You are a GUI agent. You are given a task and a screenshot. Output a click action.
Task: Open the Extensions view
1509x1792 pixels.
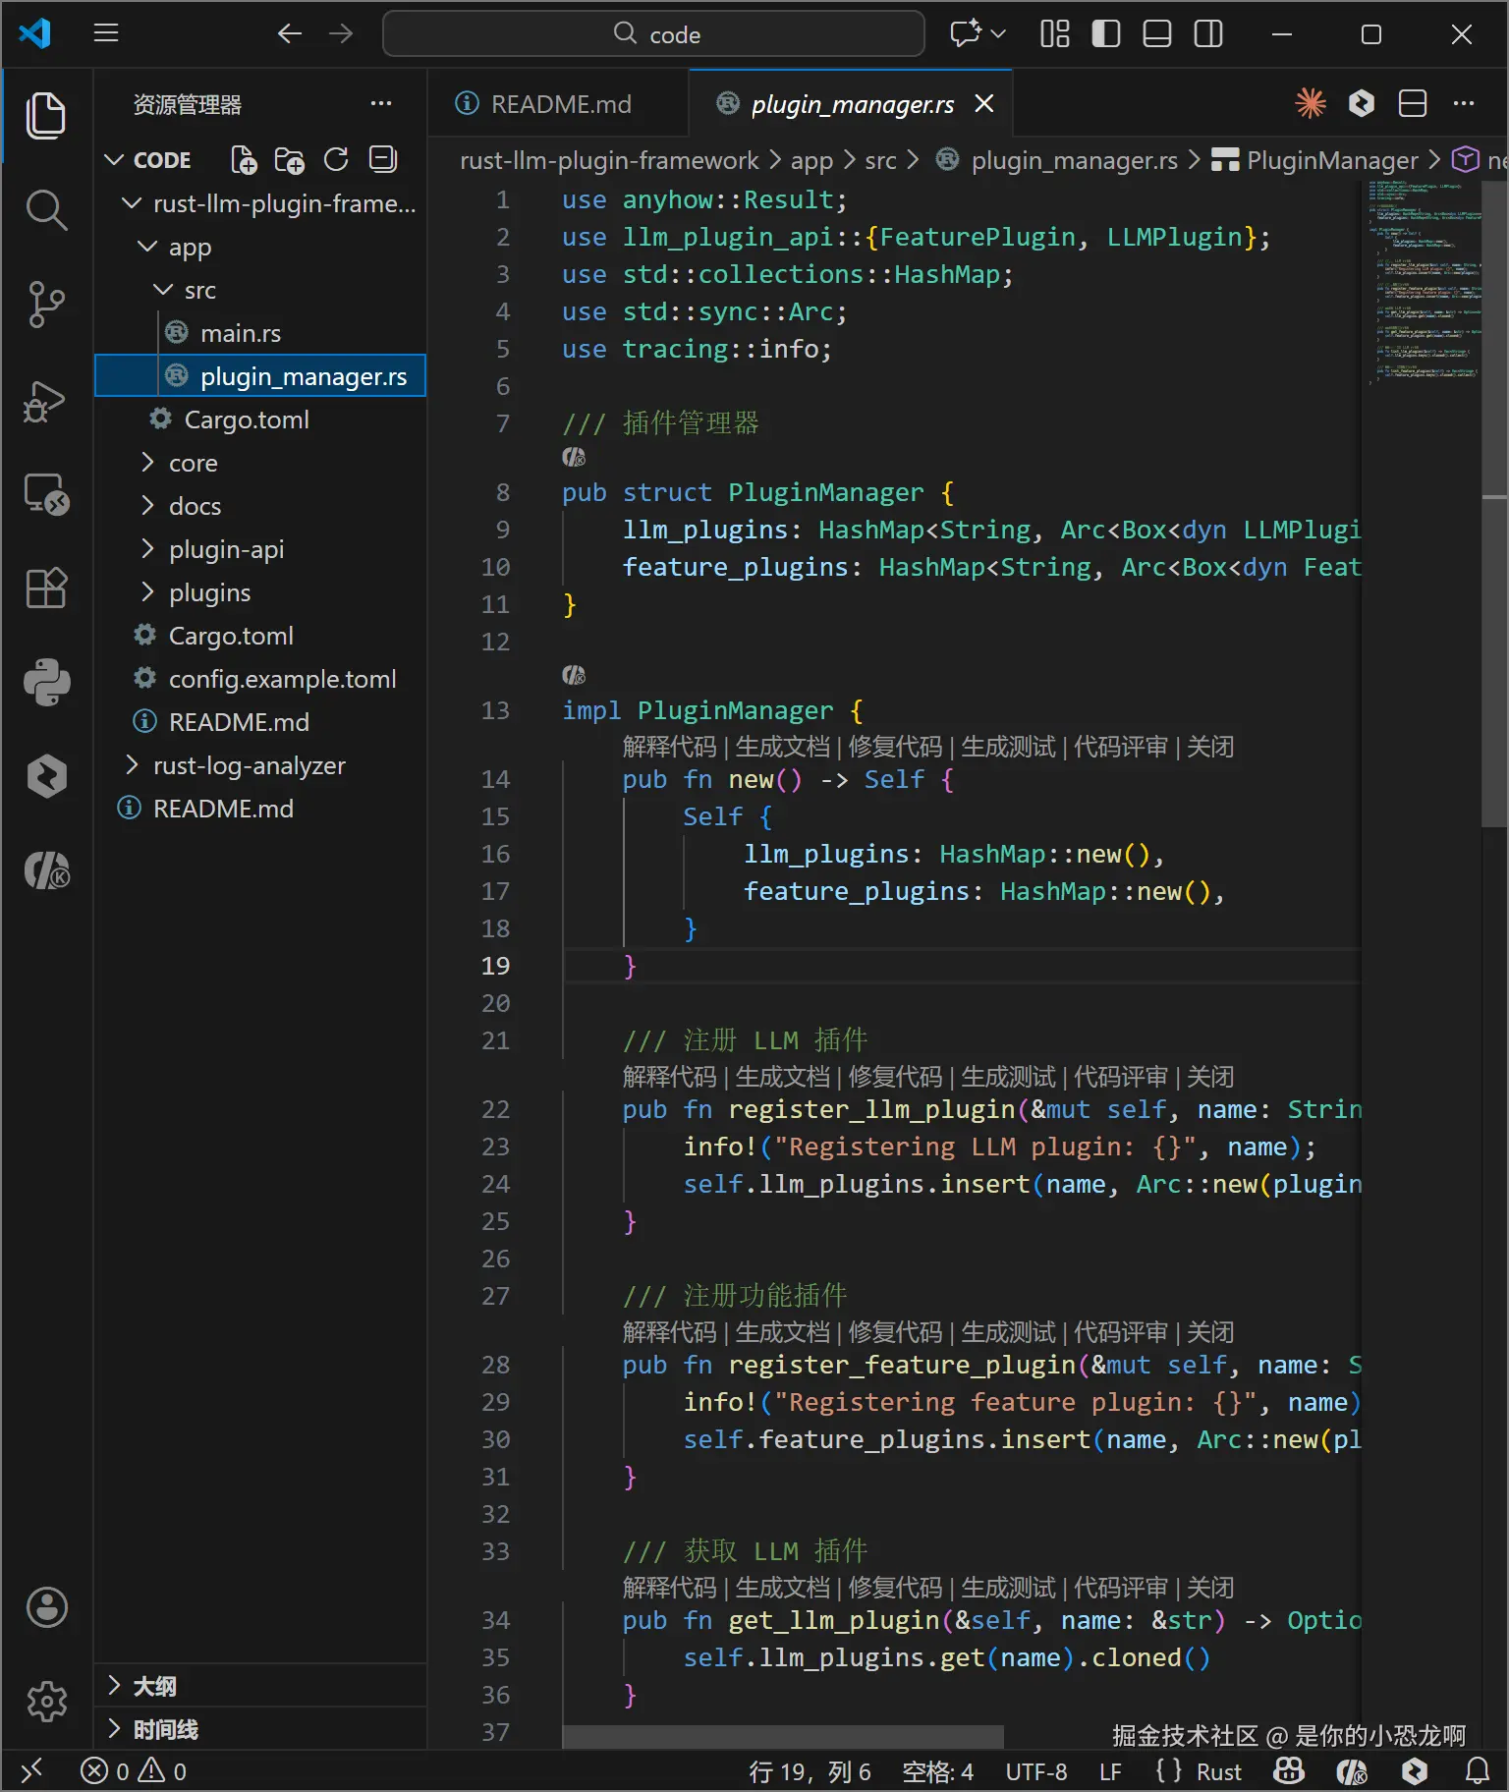(46, 588)
